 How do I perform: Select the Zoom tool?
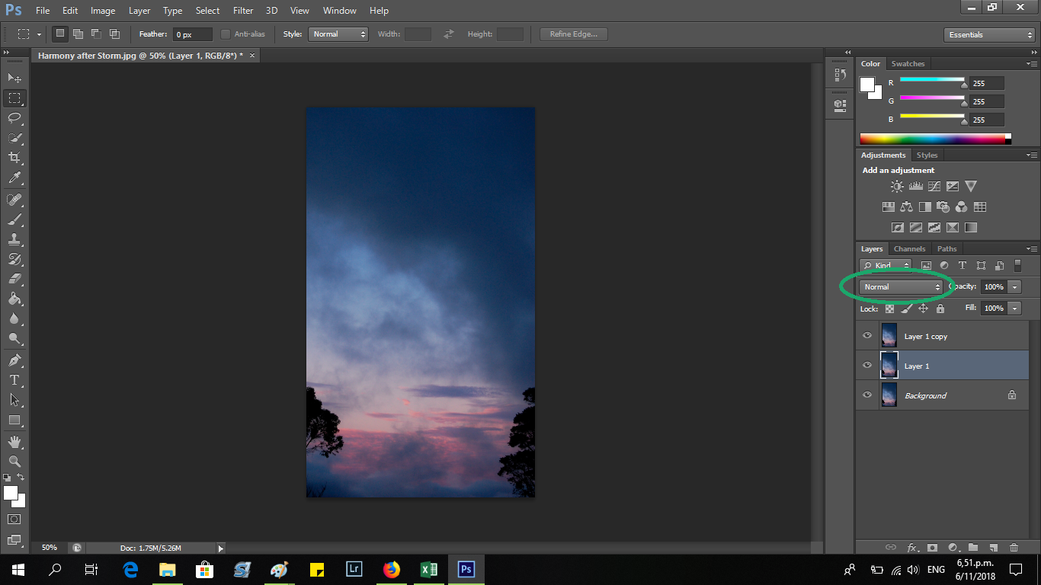(14, 461)
